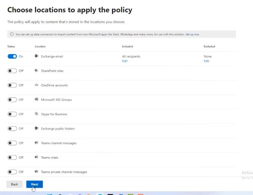Go Back to the previous step

tap(14, 184)
